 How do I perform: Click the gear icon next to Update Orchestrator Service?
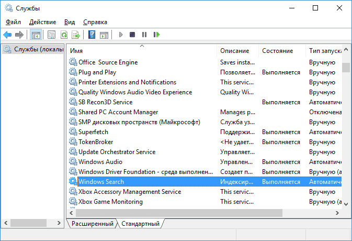(x=73, y=151)
